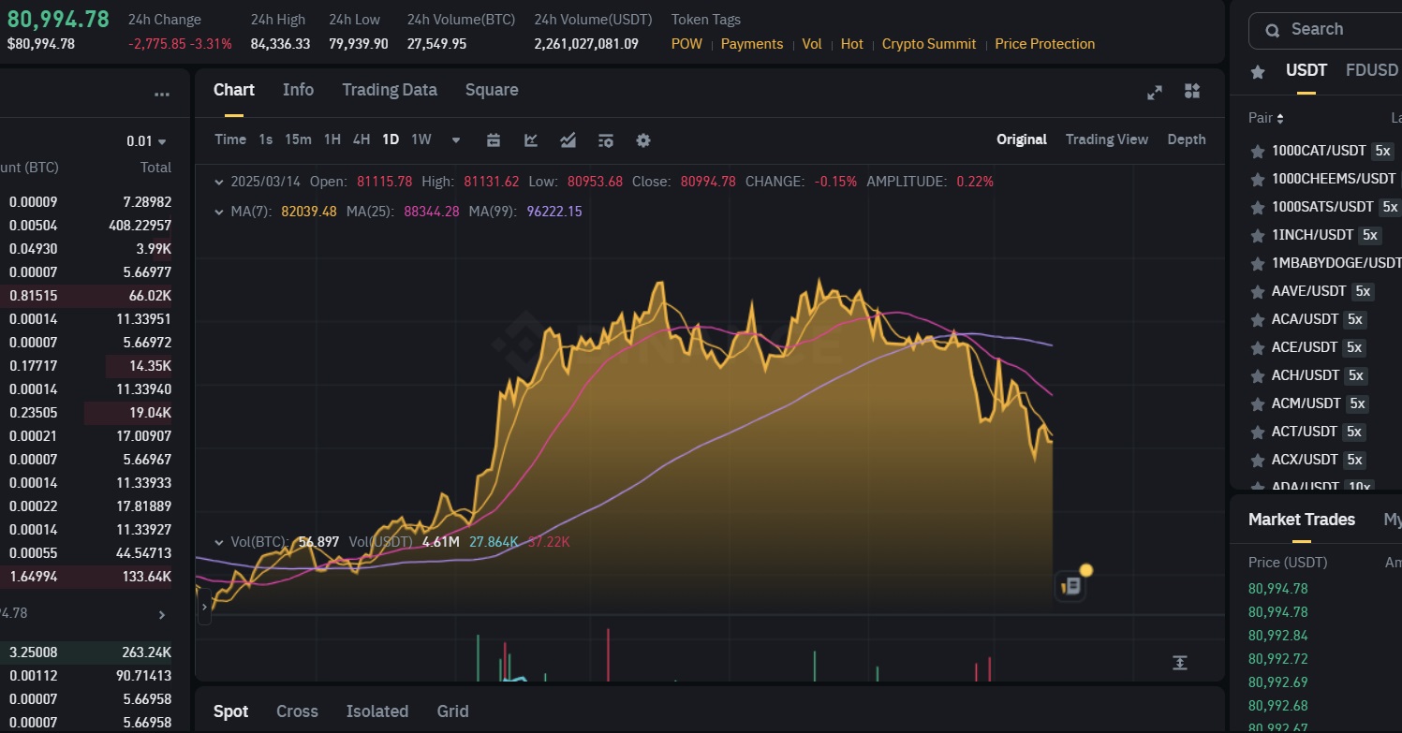
Task: Click the search magnifier in the pair list
Action: pyautogui.click(x=1272, y=30)
